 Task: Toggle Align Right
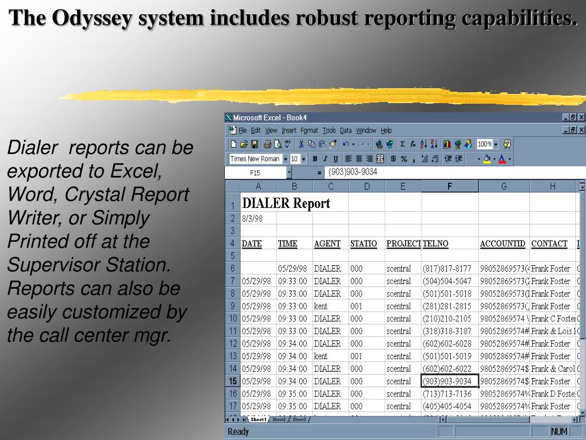pyautogui.click(x=369, y=159)
